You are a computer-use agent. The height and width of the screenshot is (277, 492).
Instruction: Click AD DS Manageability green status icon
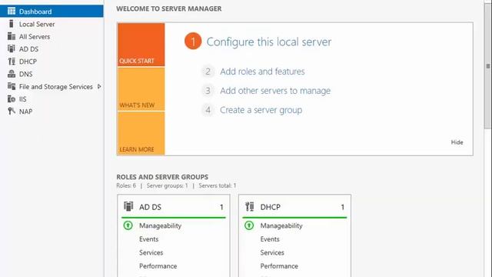coord(128,225)
